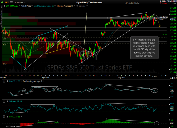
Task: Click the 61.8 Fibonacci level label
Action: tap(4, 45)
